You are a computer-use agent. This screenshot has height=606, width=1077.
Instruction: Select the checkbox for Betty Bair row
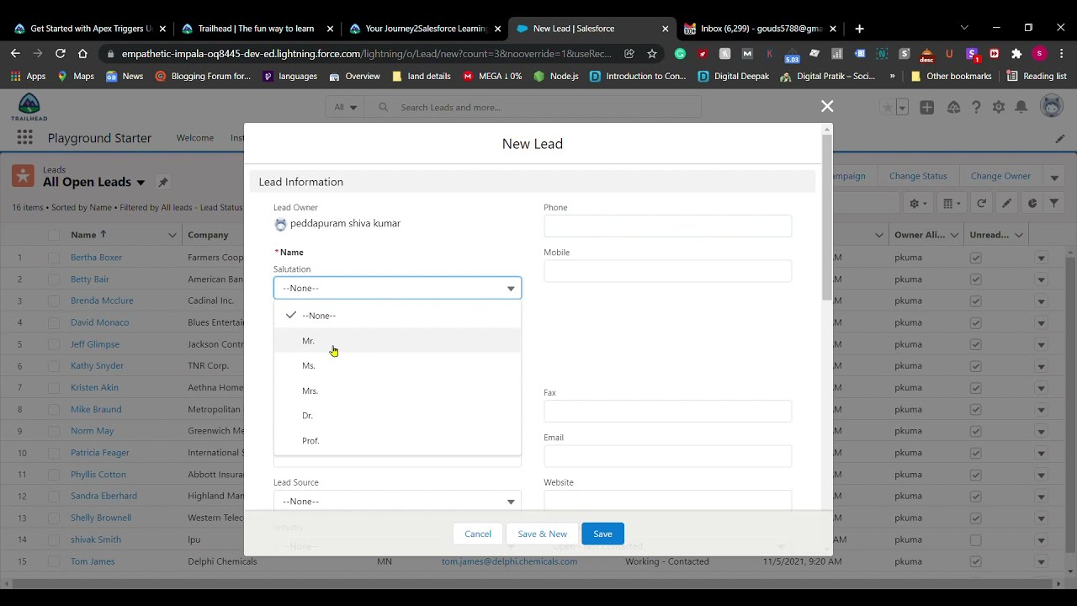coord(54,279)
